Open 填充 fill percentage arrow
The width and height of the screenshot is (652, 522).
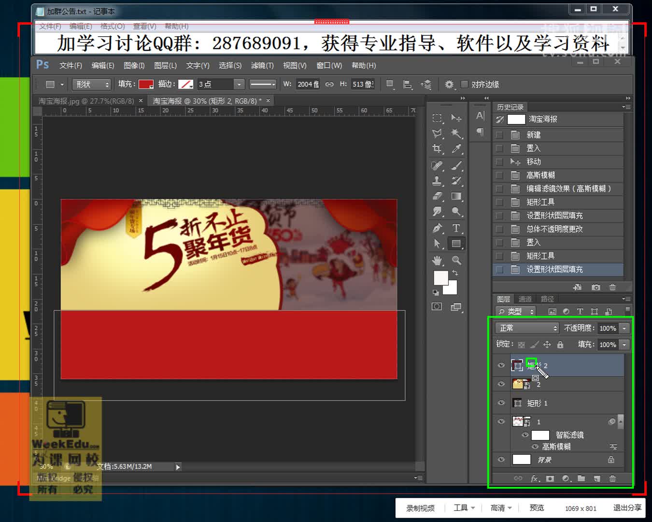coord(624,345)
